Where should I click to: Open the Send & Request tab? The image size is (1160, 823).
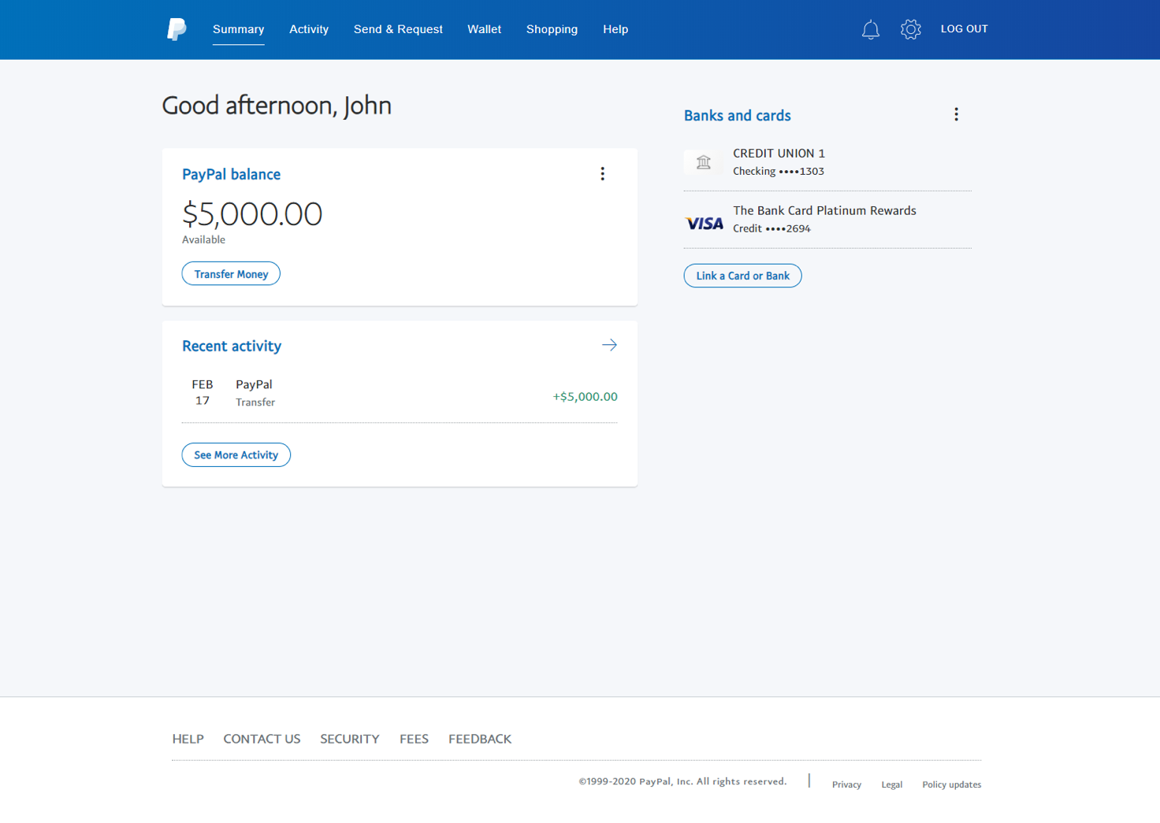398,29
